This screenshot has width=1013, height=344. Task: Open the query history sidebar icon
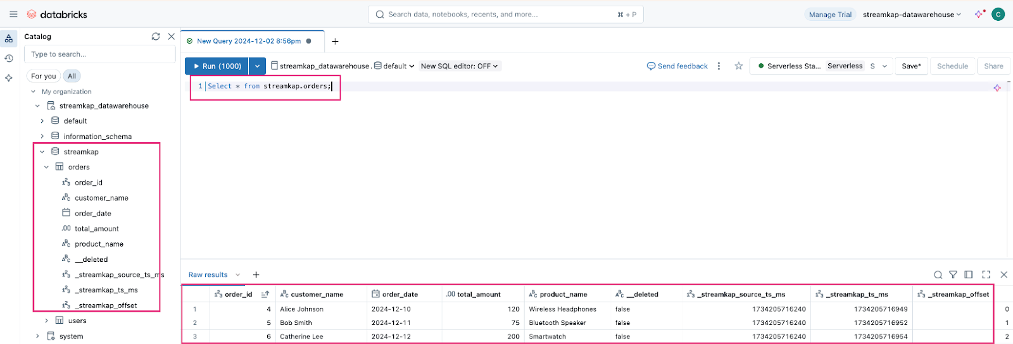click(9, 58)
